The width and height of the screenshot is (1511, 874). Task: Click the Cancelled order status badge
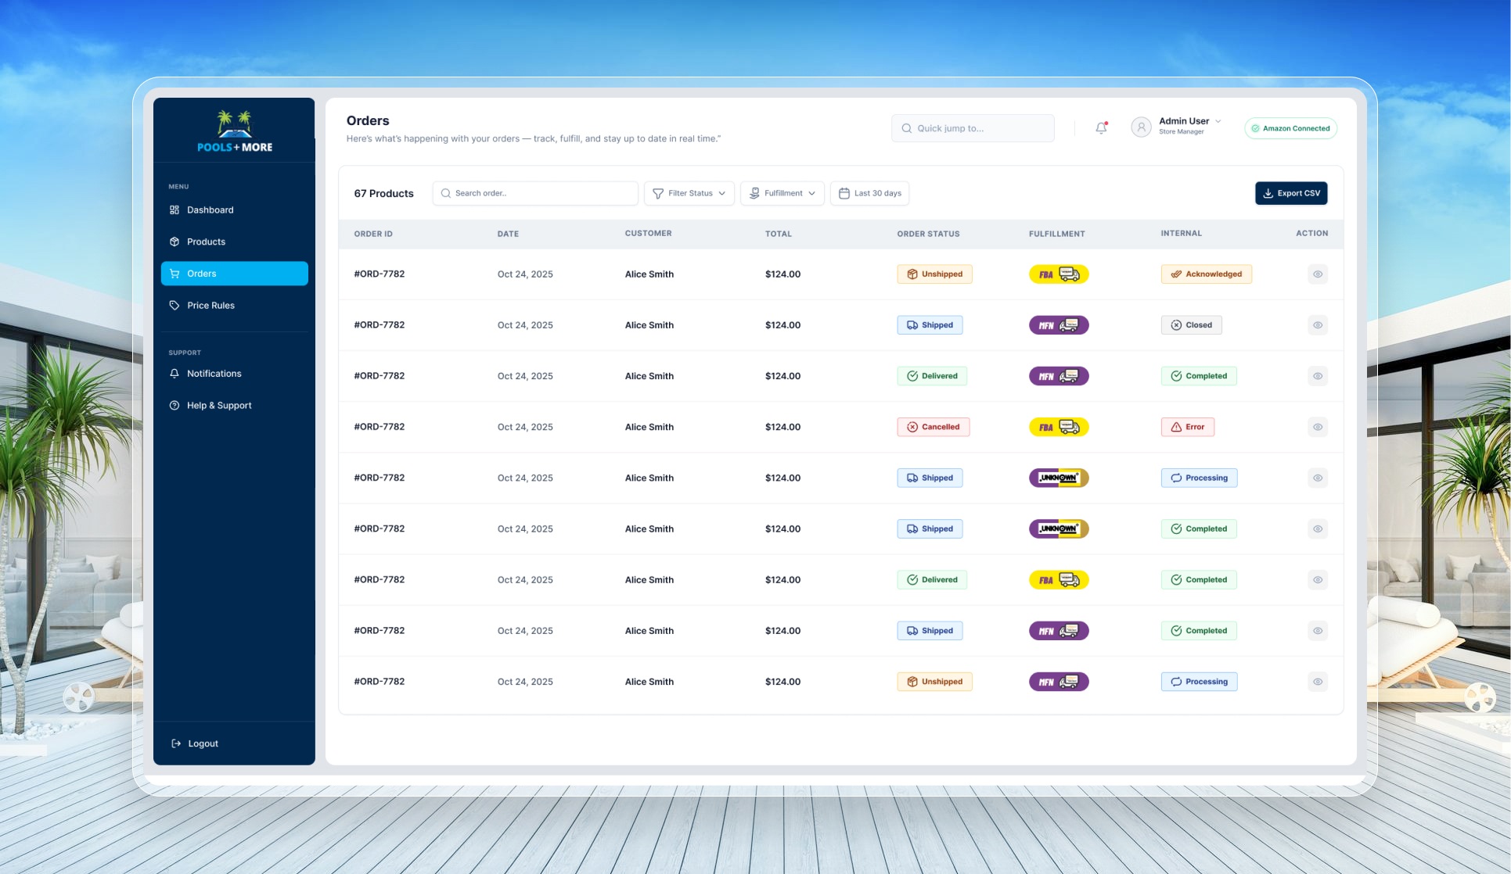coord(933,427)
